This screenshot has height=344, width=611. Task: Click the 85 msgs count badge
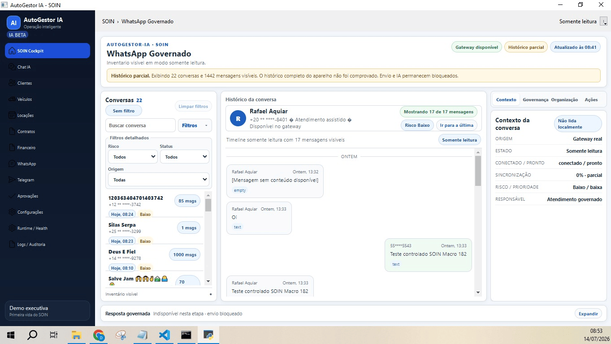(x=187, y=201)
